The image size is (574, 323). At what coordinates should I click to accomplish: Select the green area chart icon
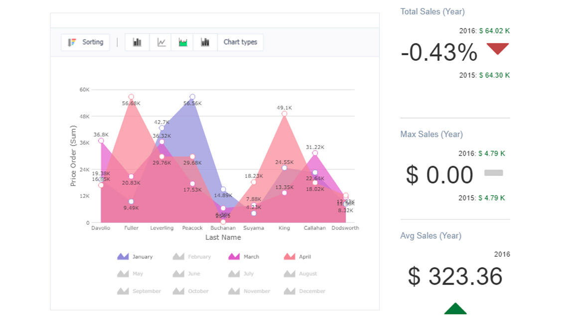pyautogui.click(x=183, y=42)
